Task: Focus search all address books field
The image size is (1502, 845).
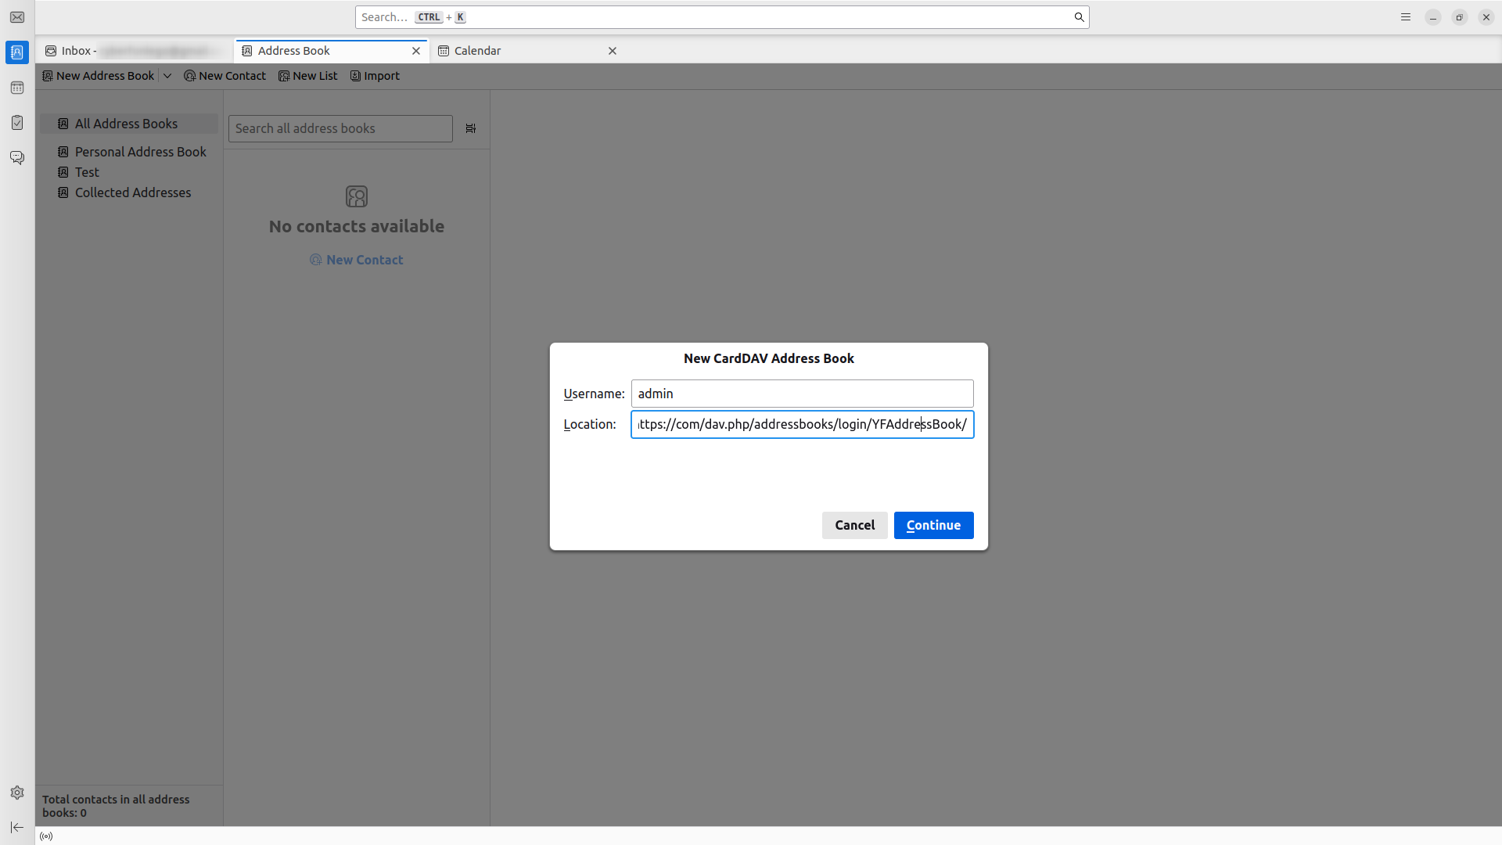Action: [340, 128]
